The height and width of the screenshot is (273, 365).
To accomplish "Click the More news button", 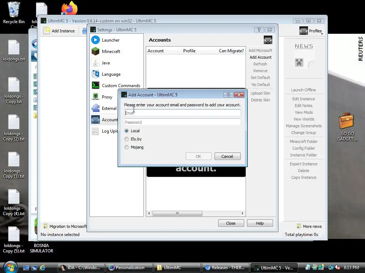I will (x=310, y=226).
